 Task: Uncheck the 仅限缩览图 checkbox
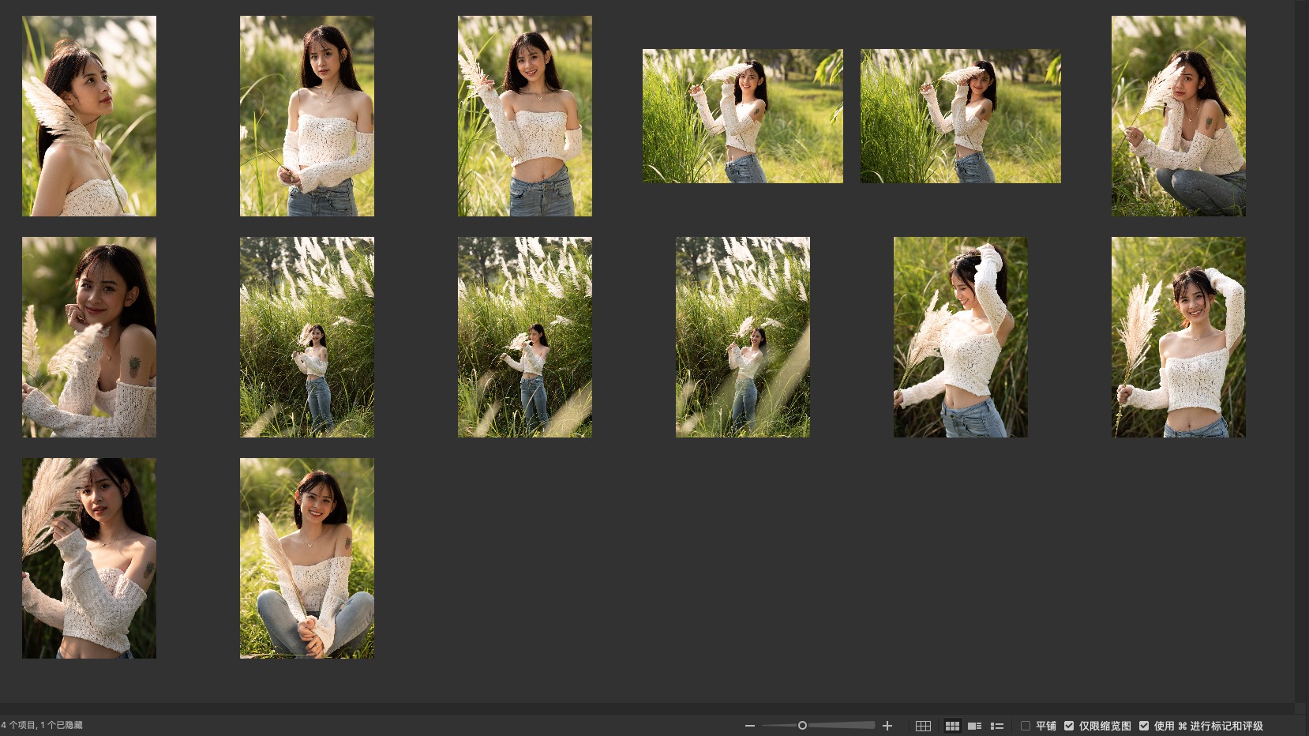click(x=1069, y=726)
